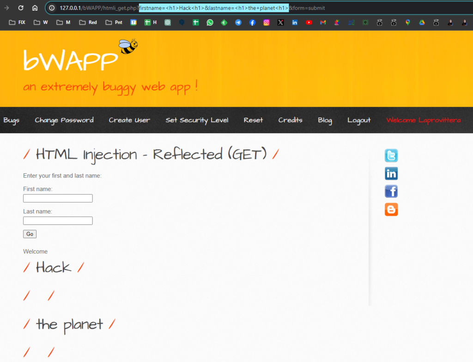Open the Pnt bookmarks folder
Viewport: 473px width, 362px height.
point(114,22)
